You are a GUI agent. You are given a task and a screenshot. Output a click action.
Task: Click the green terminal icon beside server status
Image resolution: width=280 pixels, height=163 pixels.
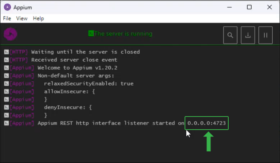(x=91, y=33)
